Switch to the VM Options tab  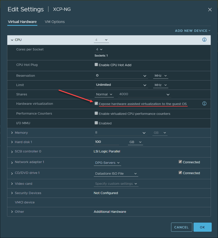coord(54,22)
